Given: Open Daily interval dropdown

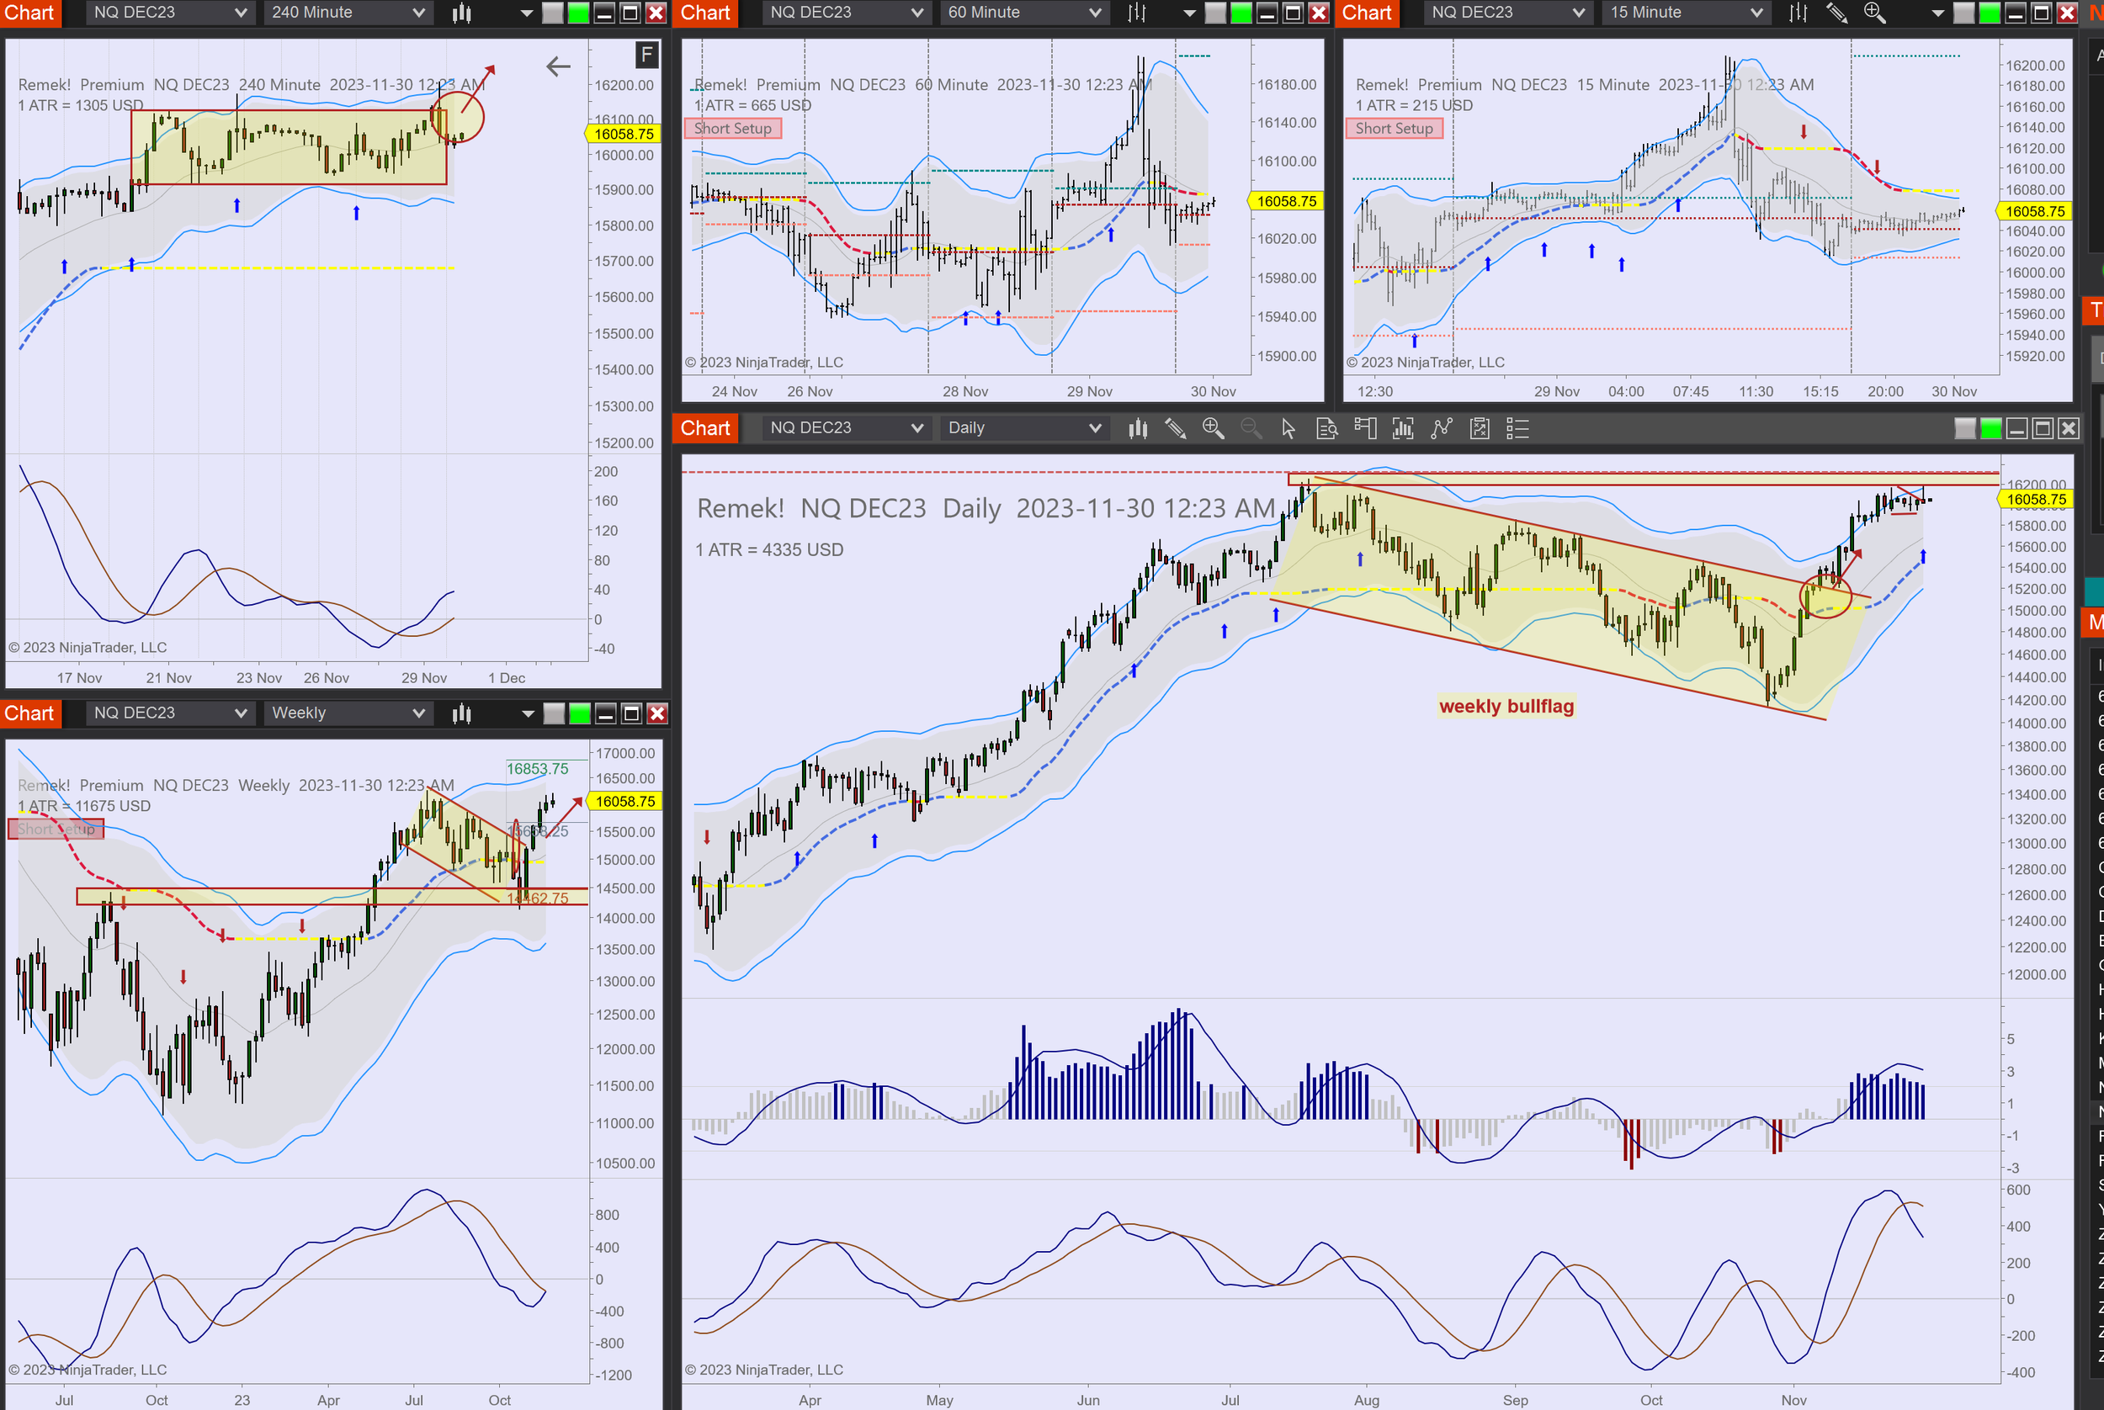Looking at the screenshot, I should click(1023, 428).
